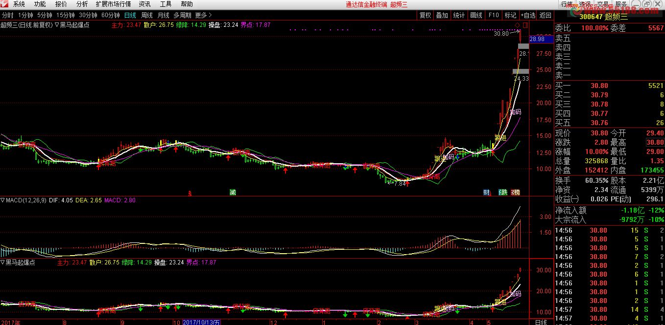This screenshot has width=665, height=325.
Task: Switch to the 分时 chart period
Action: coord(8,15)
